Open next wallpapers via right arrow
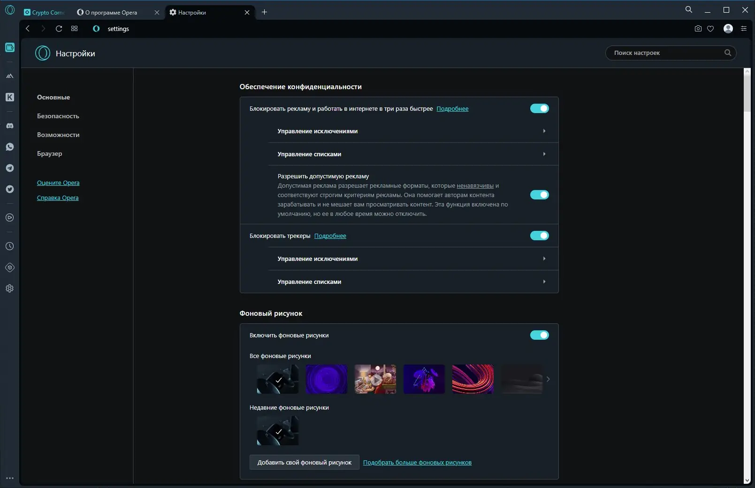This screenshot has width=755, height=488. [549, 379]
